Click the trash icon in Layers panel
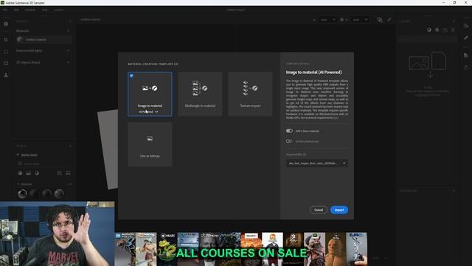The height and width of the screenshot is (266, 472). click(x=453, y=30)
